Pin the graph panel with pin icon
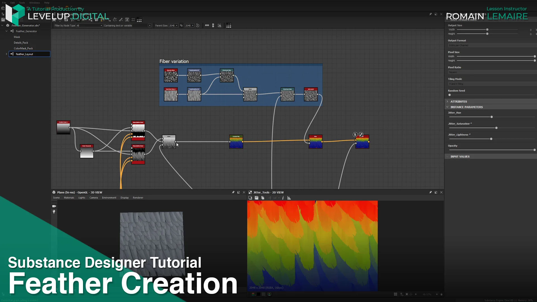 click(x=430, y=14)
